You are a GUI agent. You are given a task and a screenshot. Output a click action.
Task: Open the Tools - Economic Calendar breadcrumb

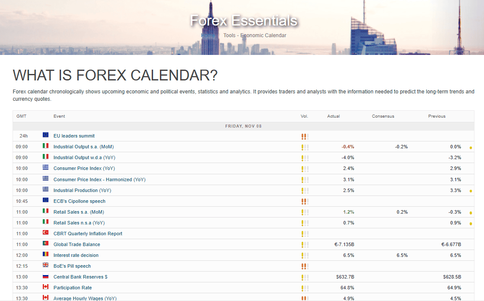point(255,35)
